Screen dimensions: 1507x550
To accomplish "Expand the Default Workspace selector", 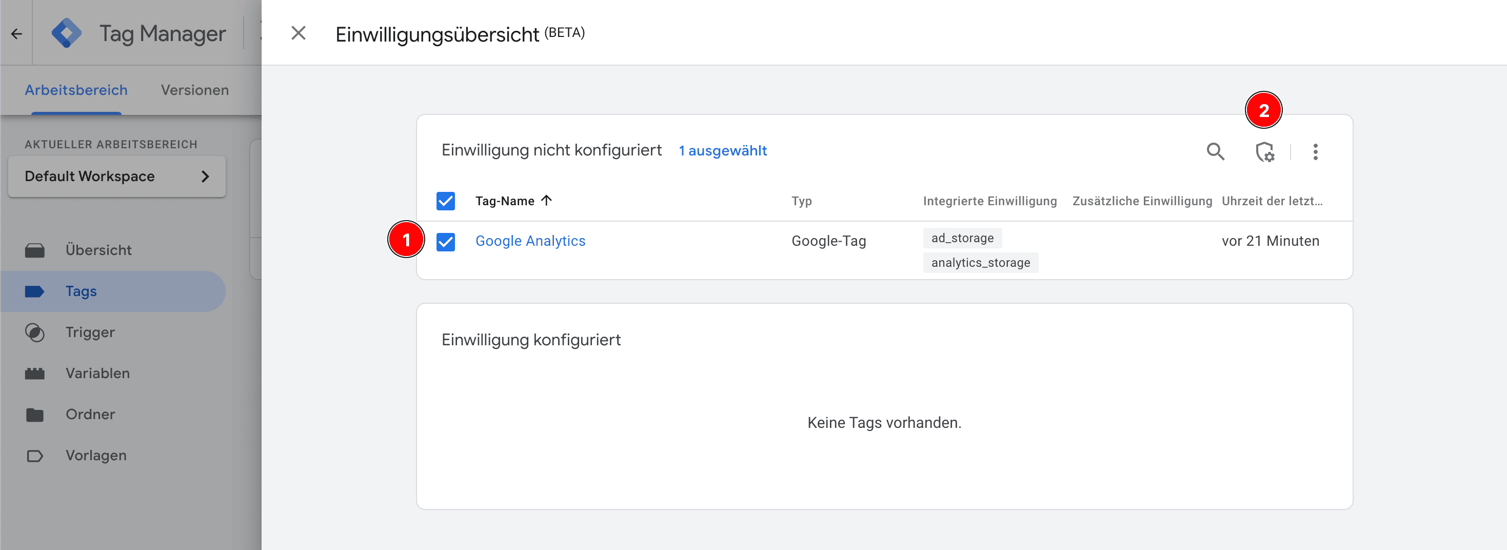I will click(x=116, y=176).
